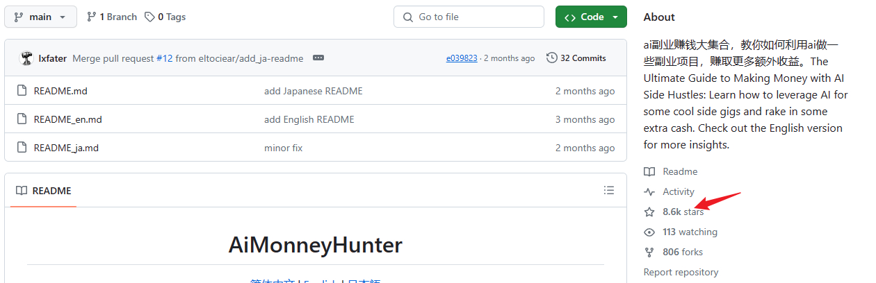Select the README tab
This screenshot has width=876, height=283.
44,191
